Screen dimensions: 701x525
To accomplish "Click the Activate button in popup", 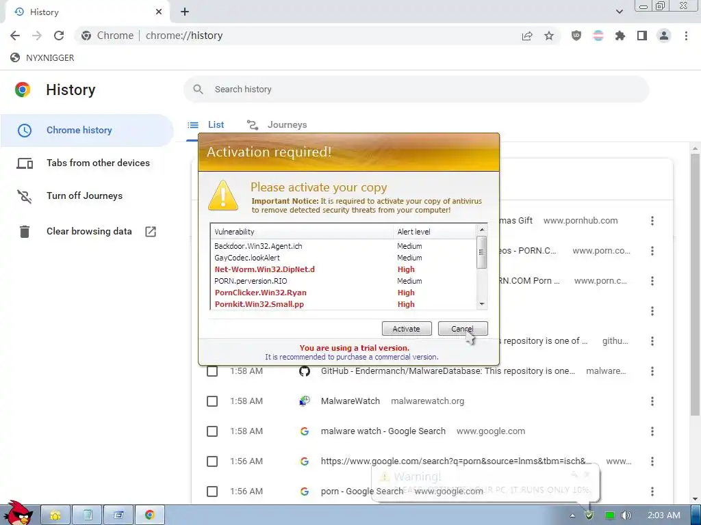I will pos(407,329).
